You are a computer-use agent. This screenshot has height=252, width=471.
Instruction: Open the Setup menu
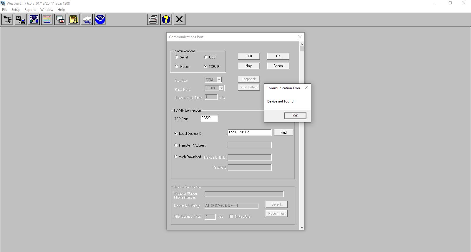[16, 10]
